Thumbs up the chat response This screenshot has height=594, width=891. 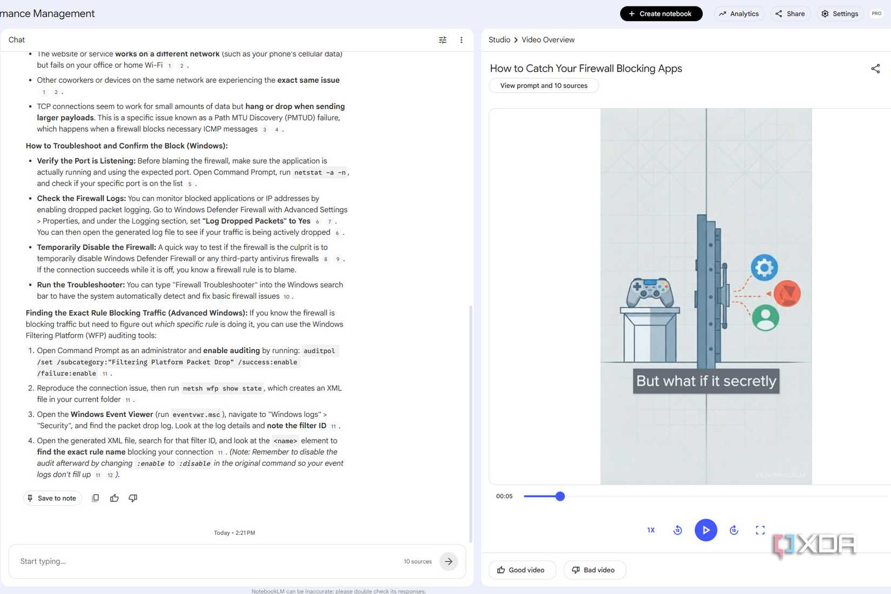click(x=114, y=498)
